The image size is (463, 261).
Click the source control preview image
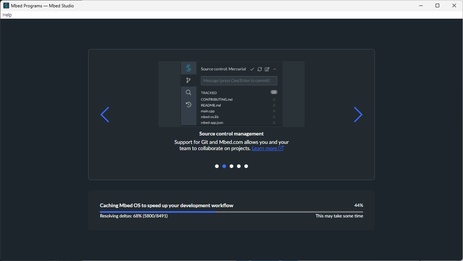tap(231, 94)
